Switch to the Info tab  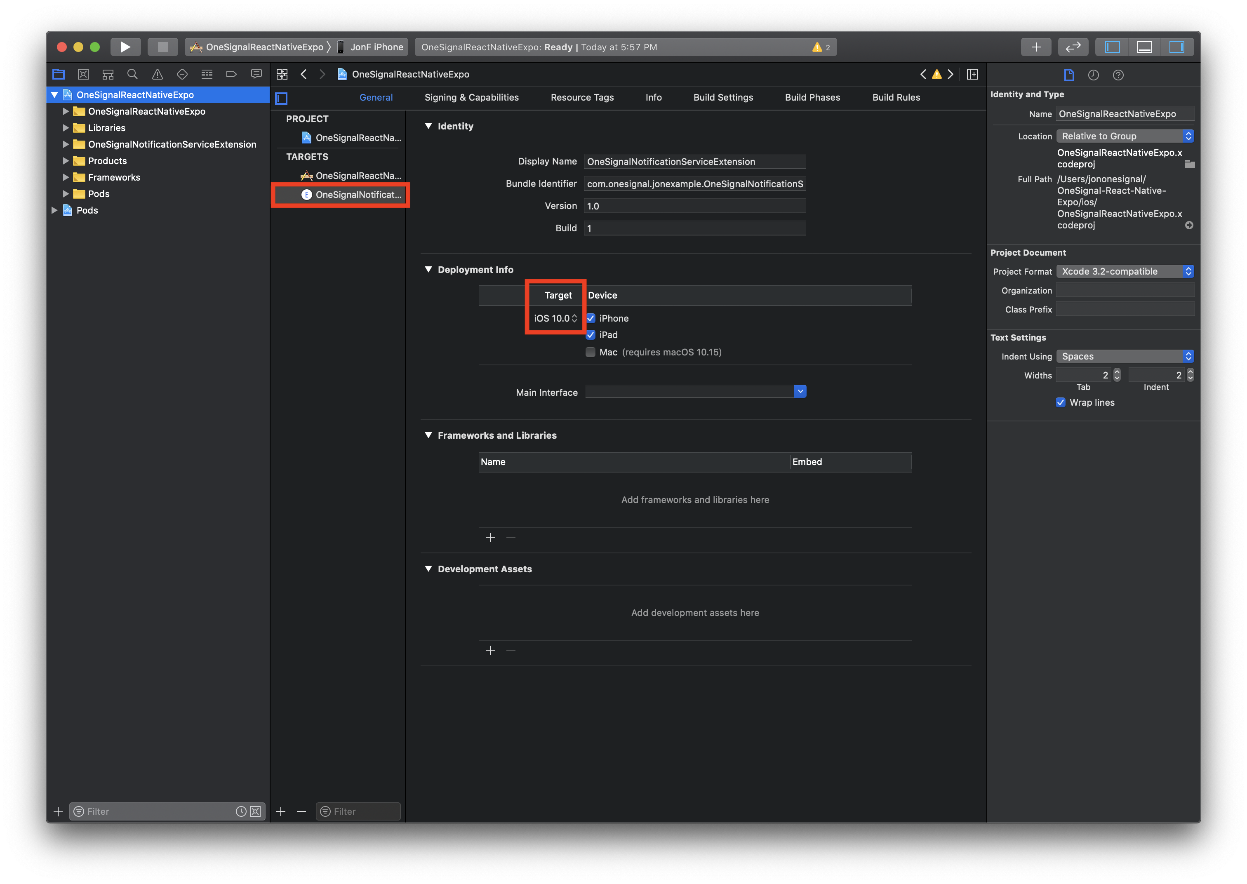click(x=653, y=97)
